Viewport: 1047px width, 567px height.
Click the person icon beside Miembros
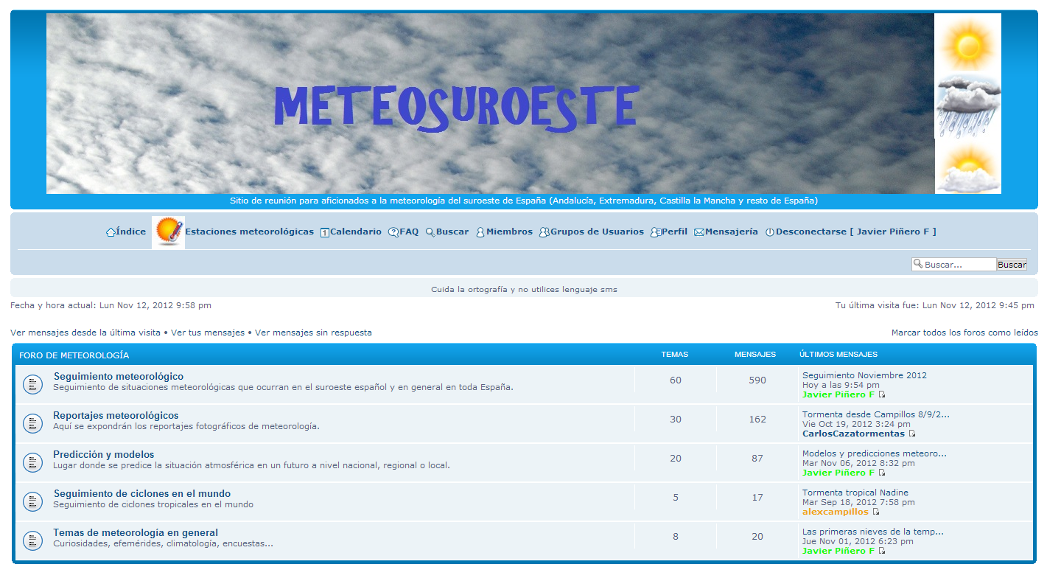pyautogui.click(x=480, y=232)
